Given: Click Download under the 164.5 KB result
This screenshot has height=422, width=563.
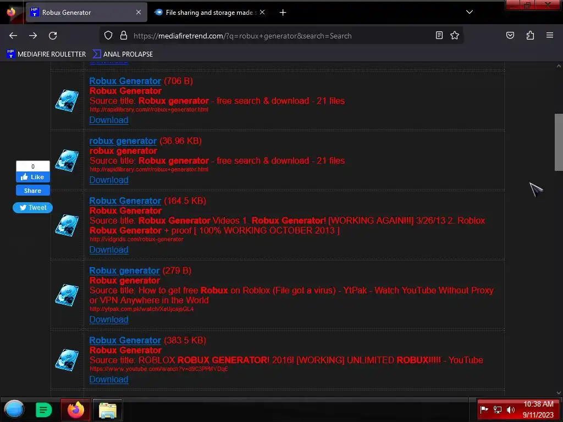Looking at the screenshot, I should click(109, 249).
